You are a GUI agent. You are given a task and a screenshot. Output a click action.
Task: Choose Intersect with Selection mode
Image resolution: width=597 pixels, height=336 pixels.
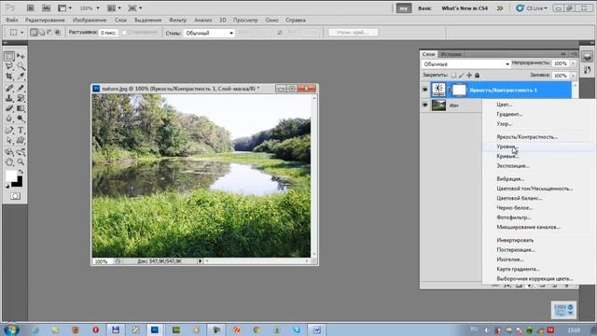tap(58, 33)
